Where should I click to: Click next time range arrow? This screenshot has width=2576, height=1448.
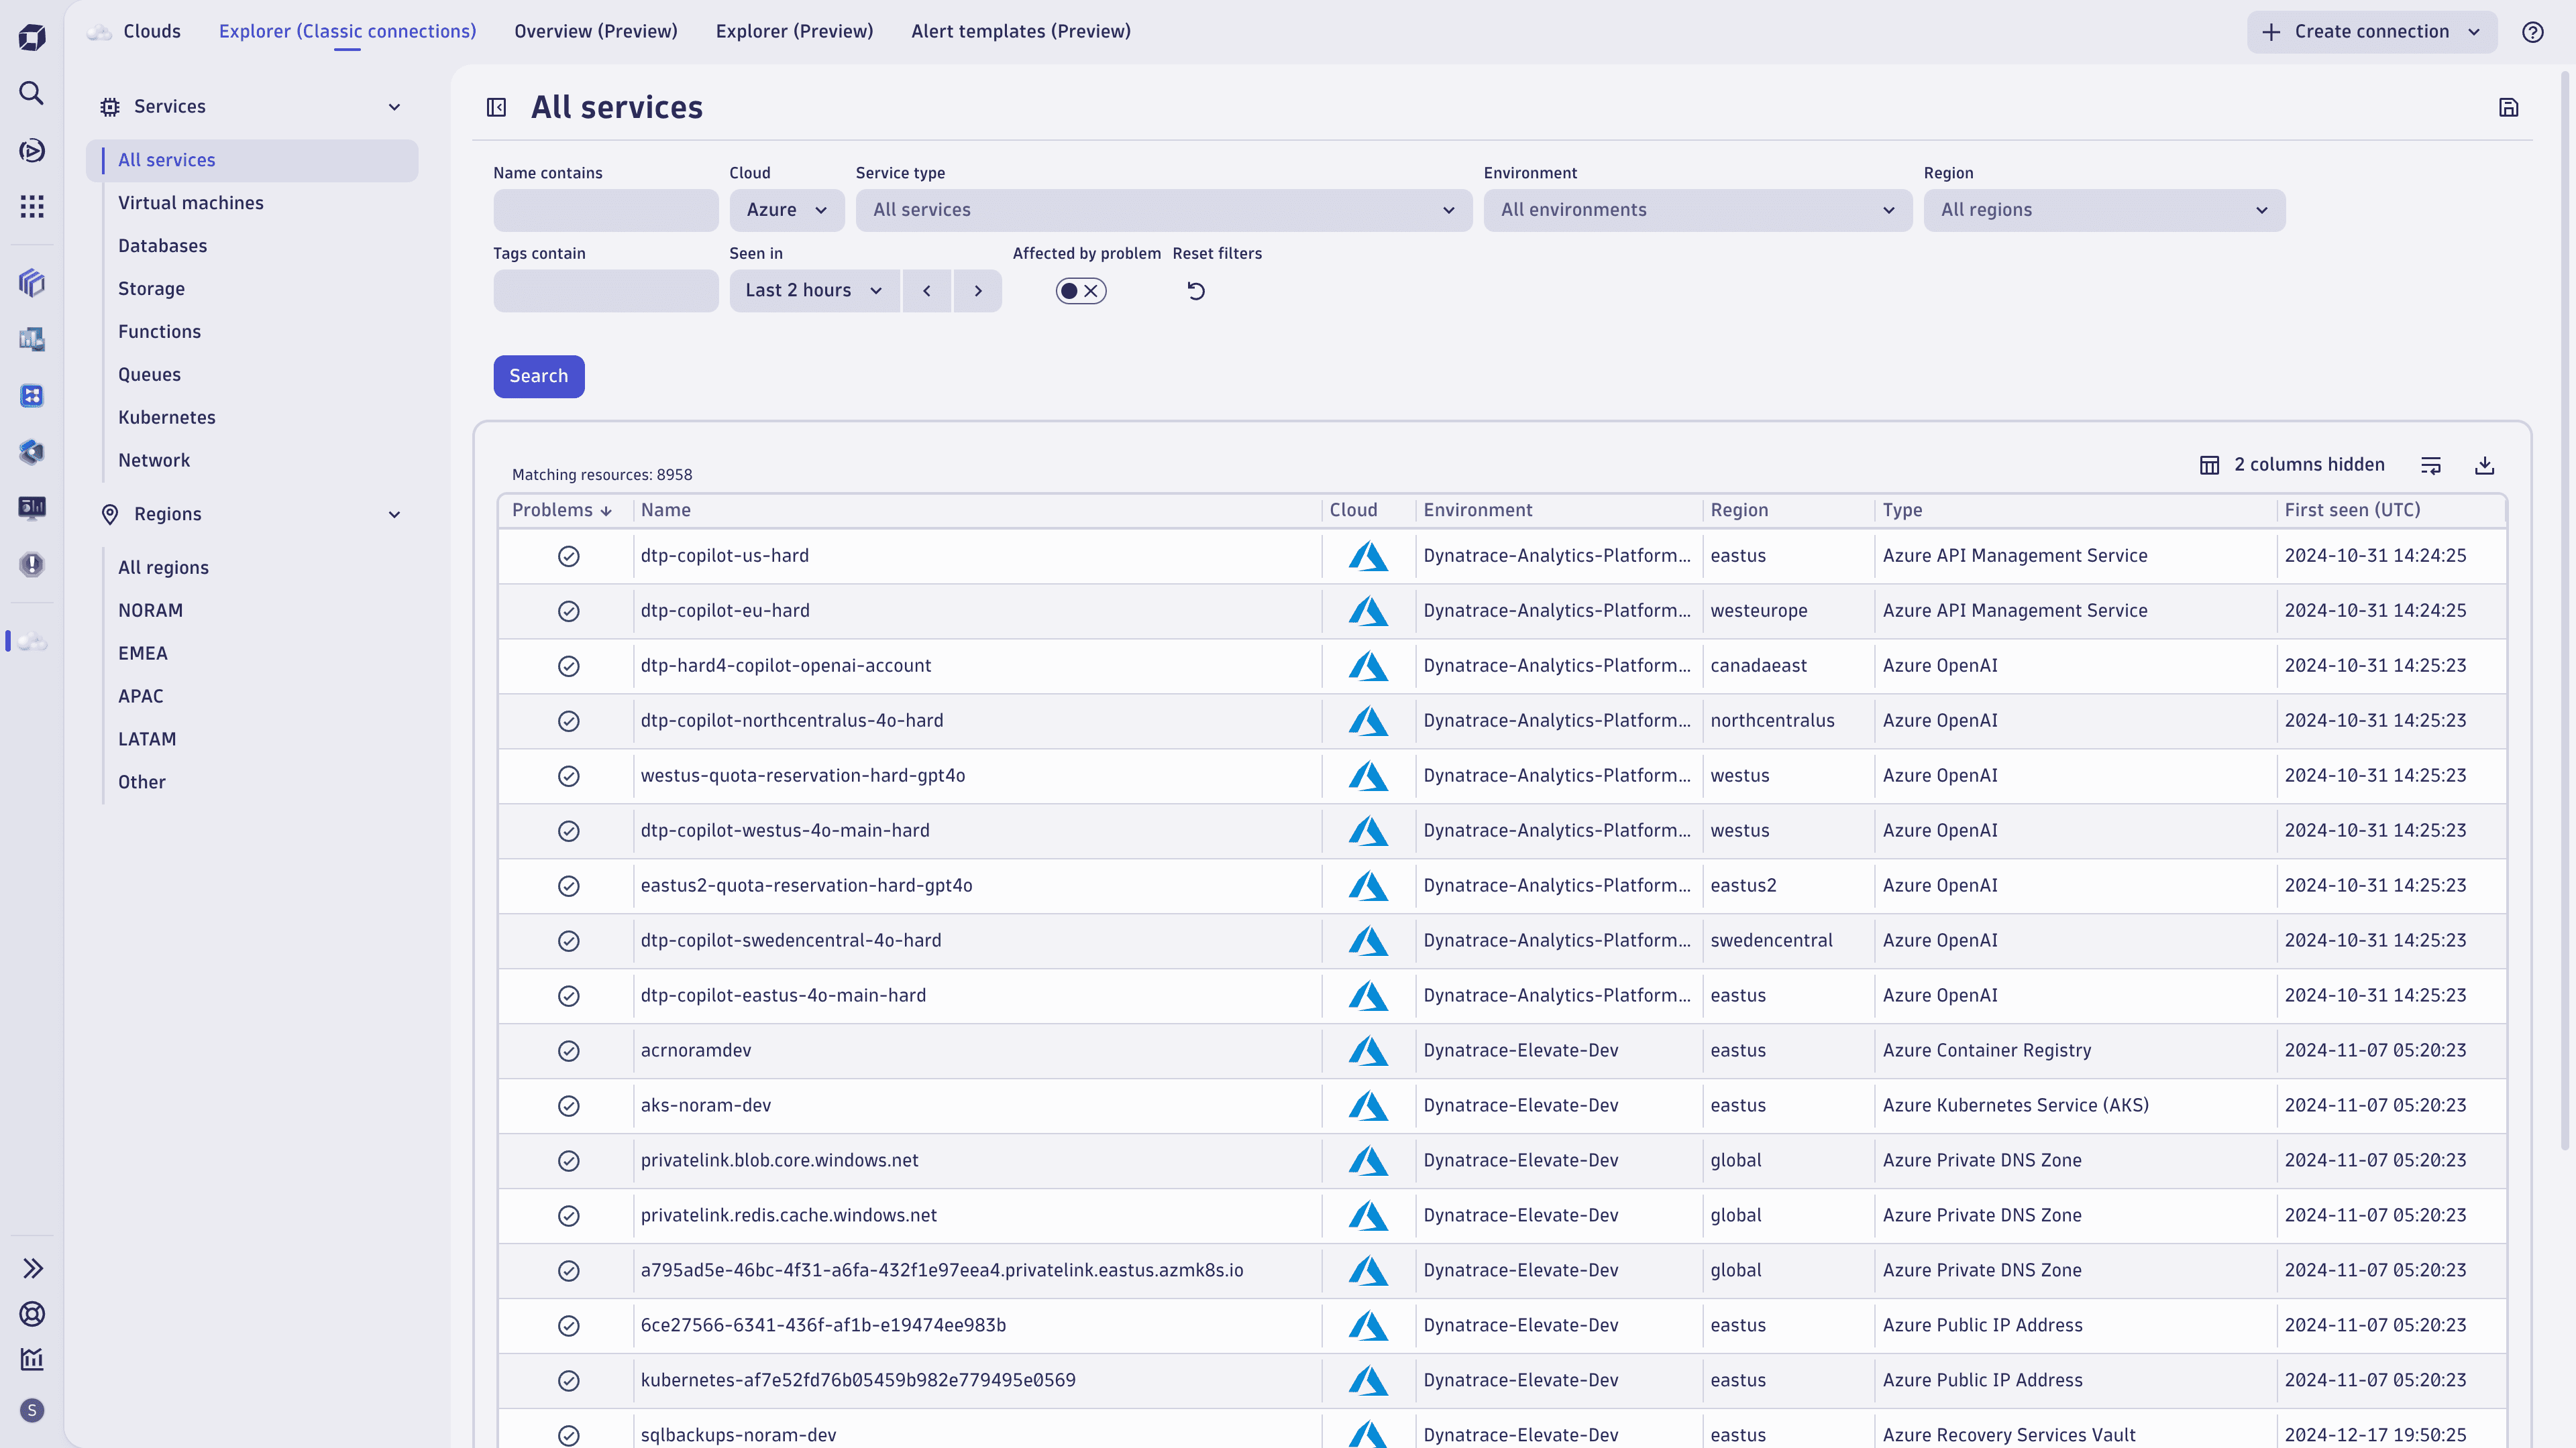(978, 291)
